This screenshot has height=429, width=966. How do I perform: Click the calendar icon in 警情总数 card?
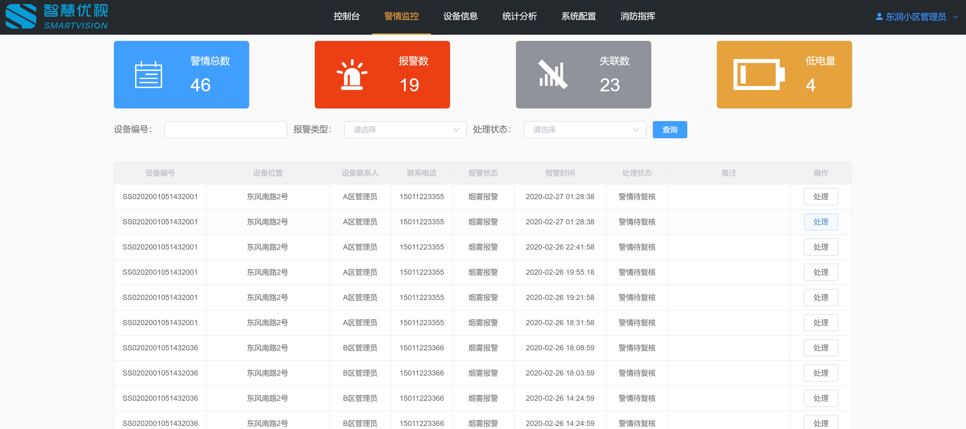click(x=149, y=75)
